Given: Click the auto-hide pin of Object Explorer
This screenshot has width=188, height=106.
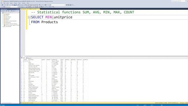Looking at the screenshot, I should pyautogui.click(x=17, y=9).
